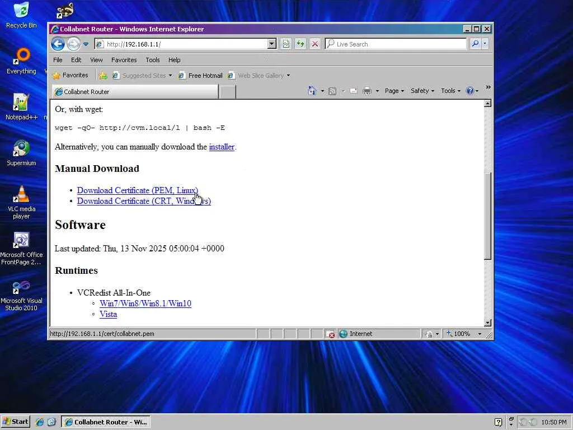
Task: Click the Back navigation arrow in Internet Explorer
Action: (58, 44)
